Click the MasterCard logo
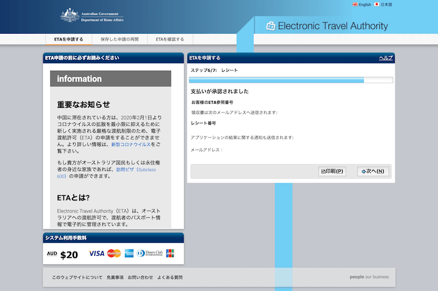The width and height of the screenshot is (438, 291). (x=114, y=253)
